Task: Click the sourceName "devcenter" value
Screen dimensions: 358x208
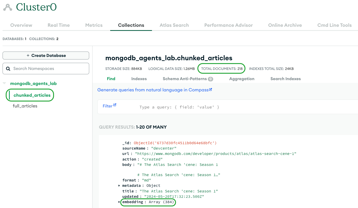Action: click(x=164, y=148)
